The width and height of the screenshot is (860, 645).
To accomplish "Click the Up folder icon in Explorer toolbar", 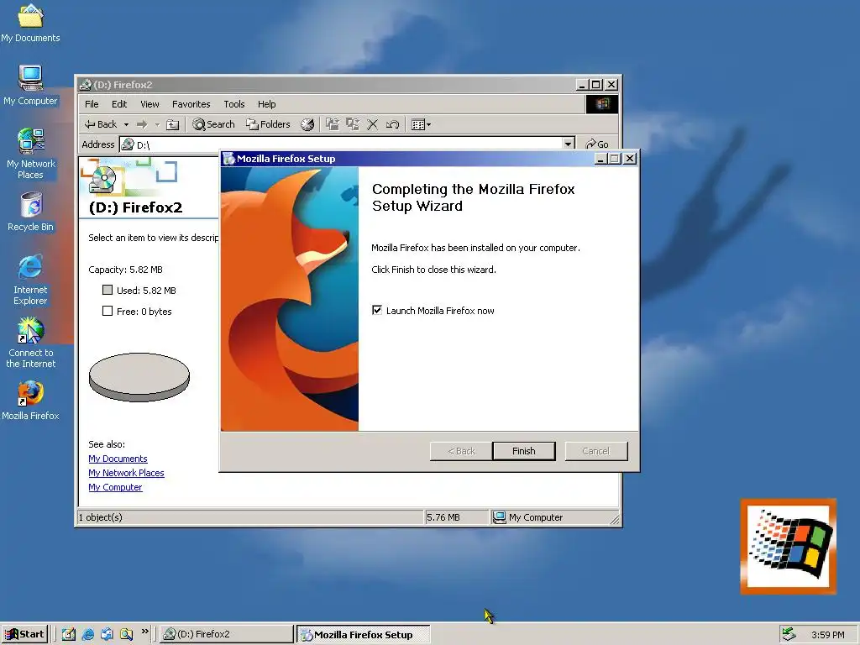I will click(172, 124).
